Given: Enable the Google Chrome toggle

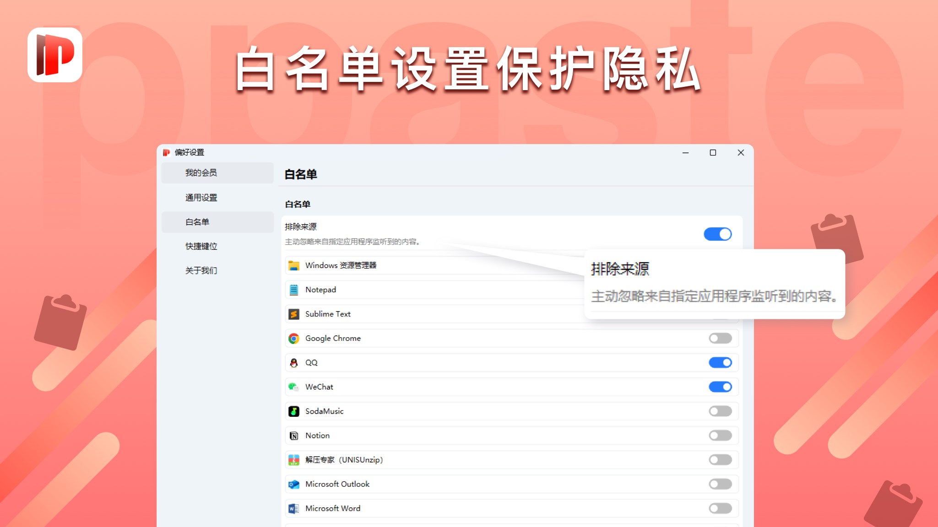Looking at the screenshot, I should pyautogui.click(x=720, y=338).
